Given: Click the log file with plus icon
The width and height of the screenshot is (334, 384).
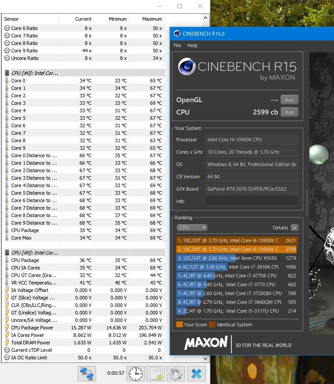Looking at the screenshot, I should coord(156,373).
